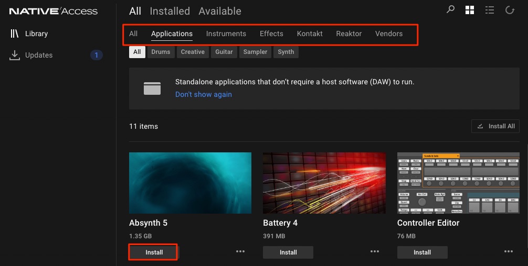Select the Vendors category tab
Screen dimensions: 528x266
[x=389, y=34]
